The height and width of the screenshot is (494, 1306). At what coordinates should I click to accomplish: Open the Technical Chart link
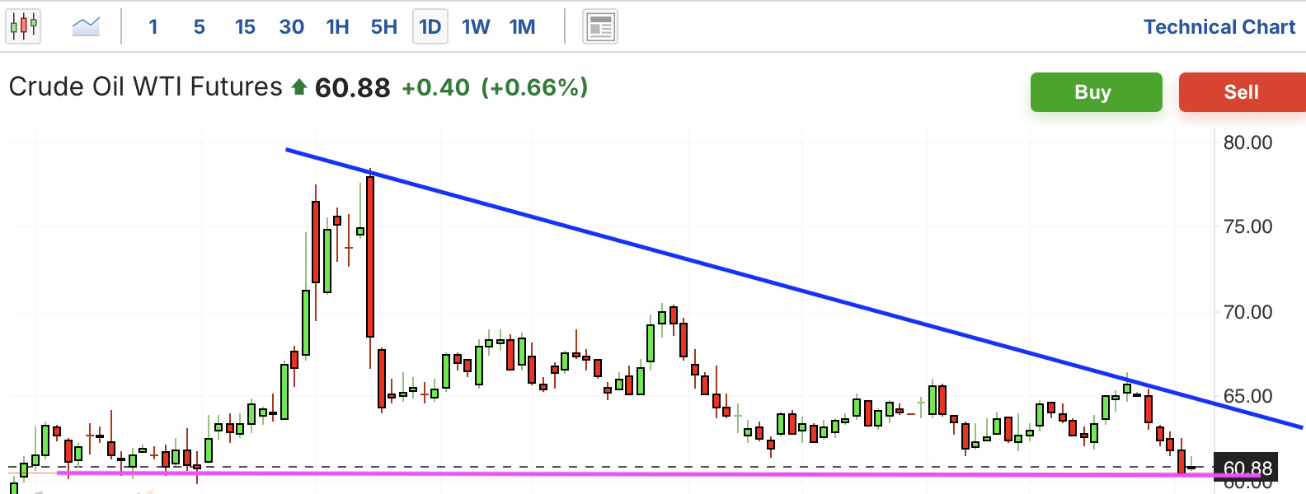point(1219,27)
